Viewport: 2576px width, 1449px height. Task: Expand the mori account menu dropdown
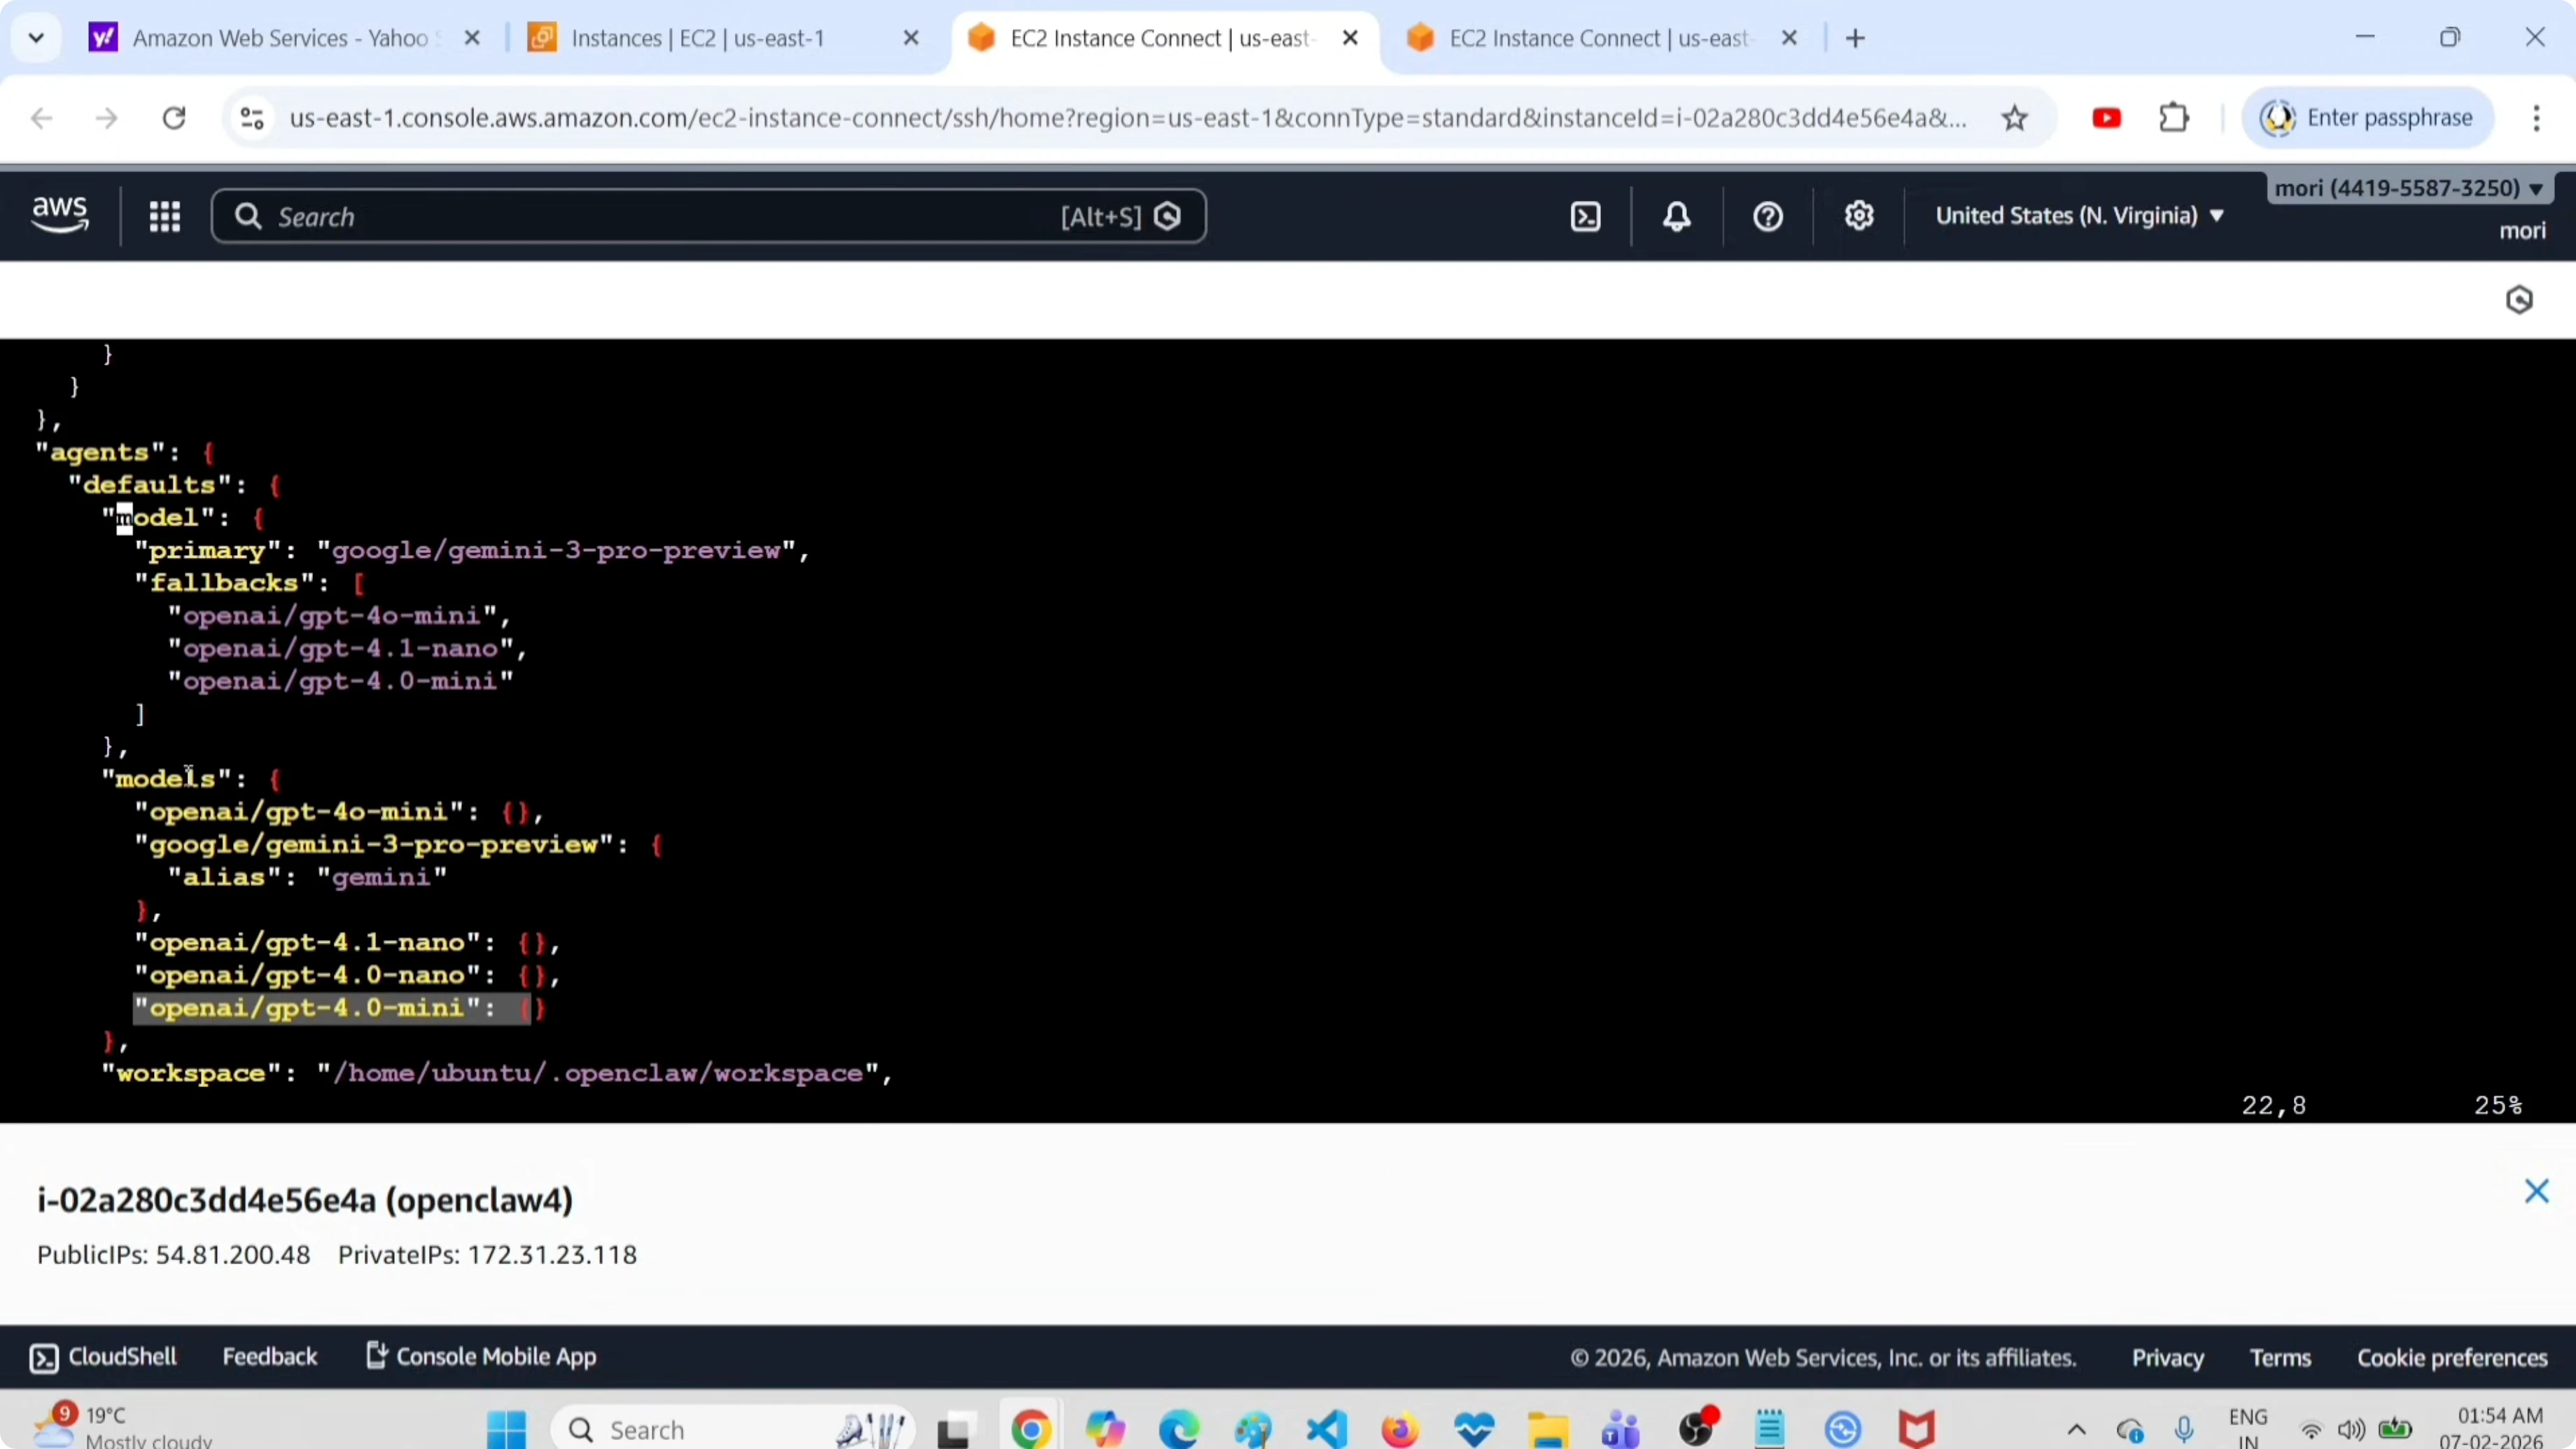point(2408,188)
